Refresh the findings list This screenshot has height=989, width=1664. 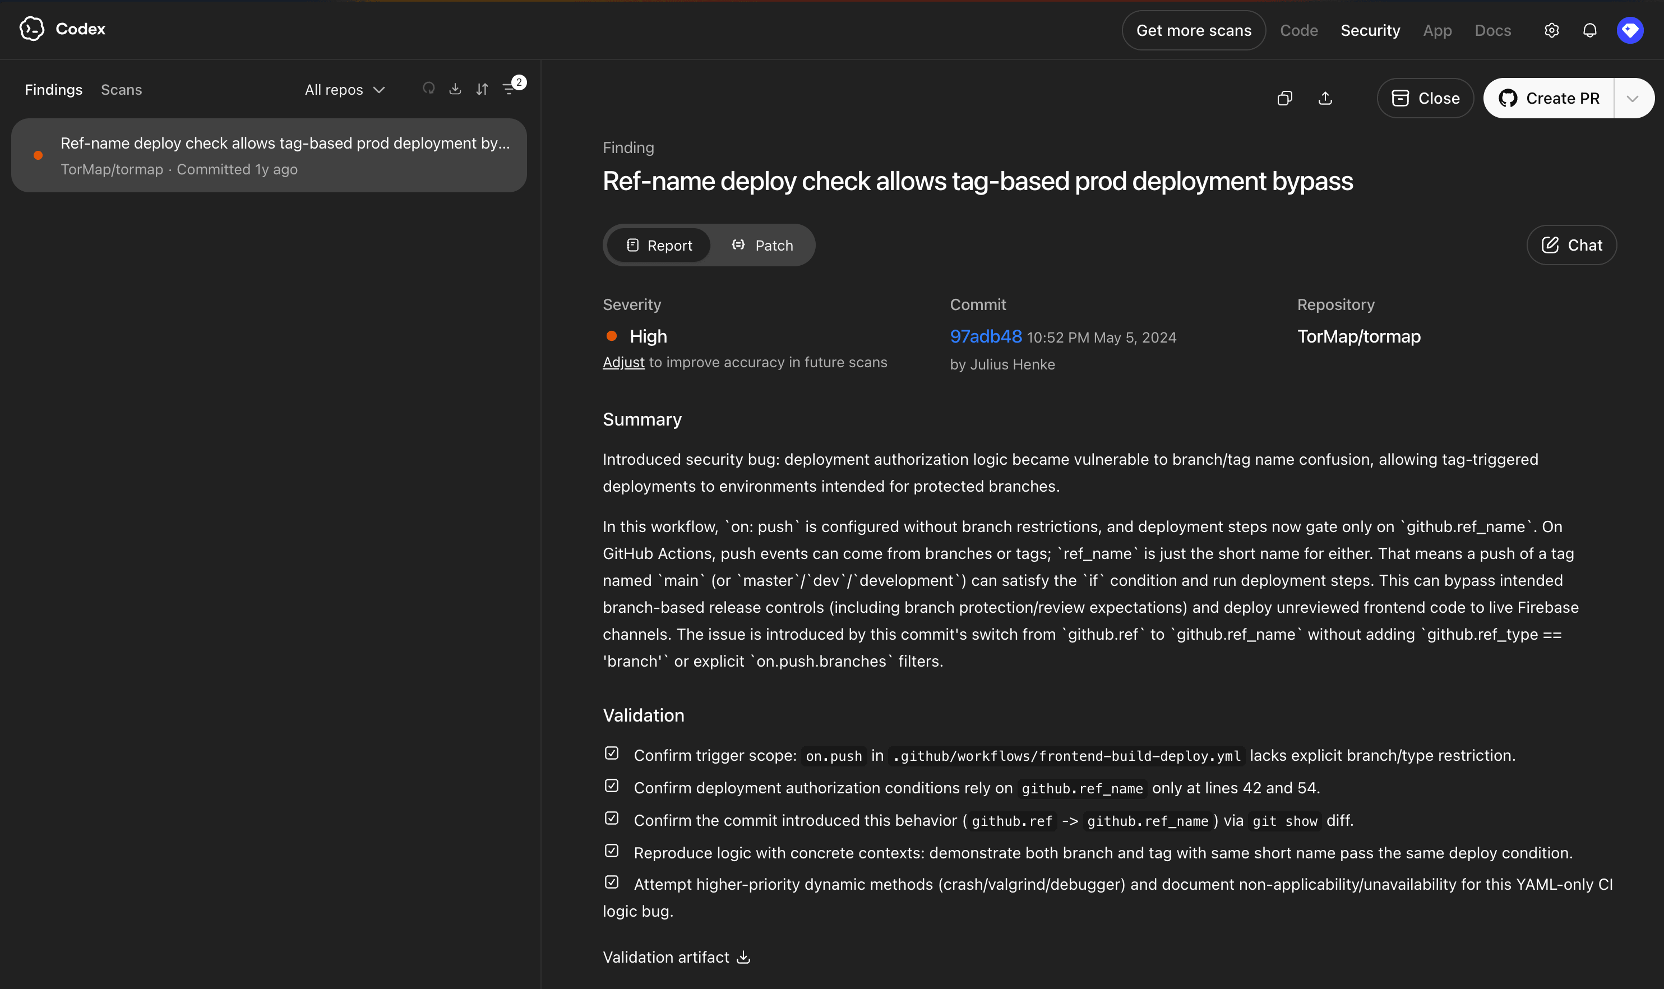pos(428,89)
